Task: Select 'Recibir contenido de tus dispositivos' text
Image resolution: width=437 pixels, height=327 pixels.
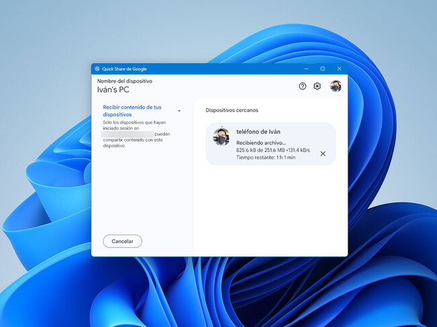Action: [x=132, y=111]
